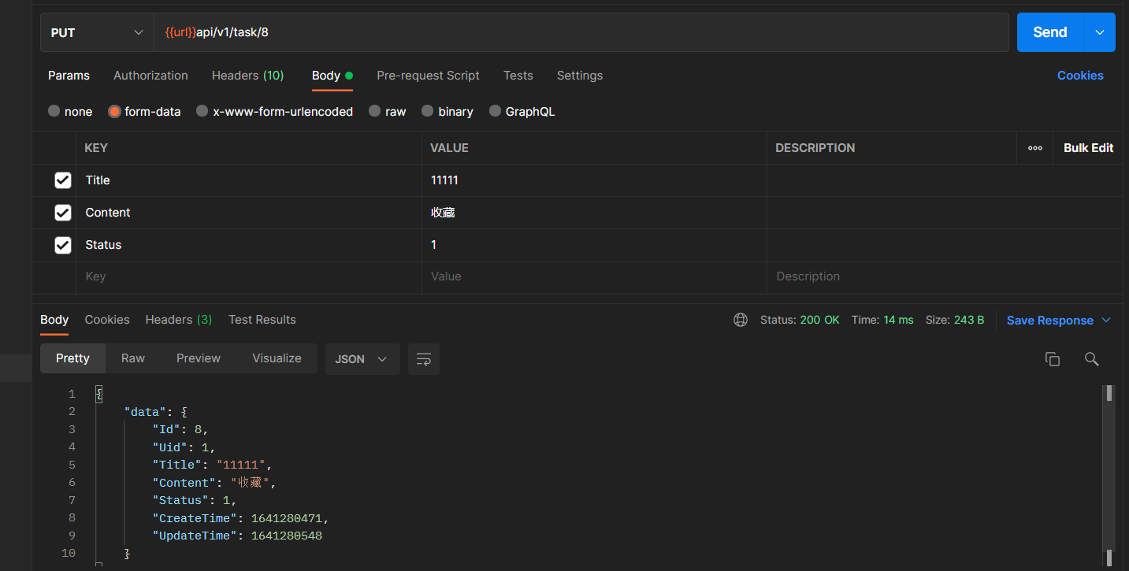Expand the Send button dropdown arrow
The image size is (1129, 571).
1100,32
